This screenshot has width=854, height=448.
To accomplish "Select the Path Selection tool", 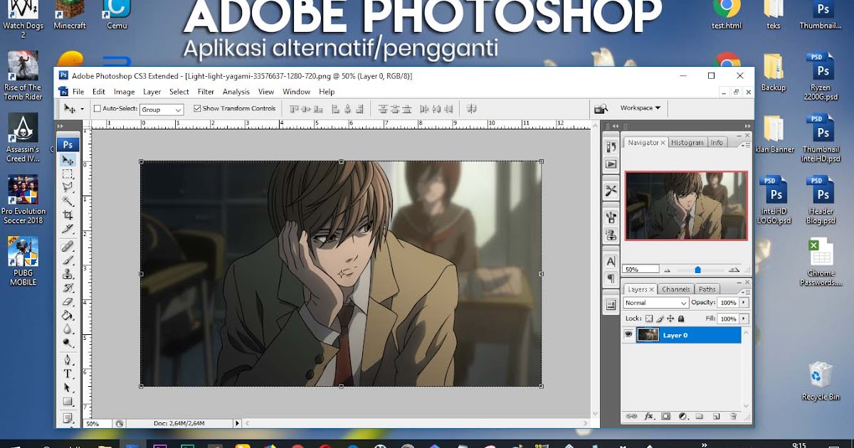I will pos(68,388).
